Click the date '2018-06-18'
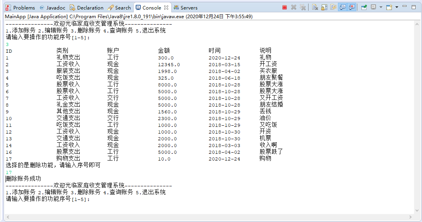Image resolution: width=422 pixels, height=222 pixels. tap(224, 78)
